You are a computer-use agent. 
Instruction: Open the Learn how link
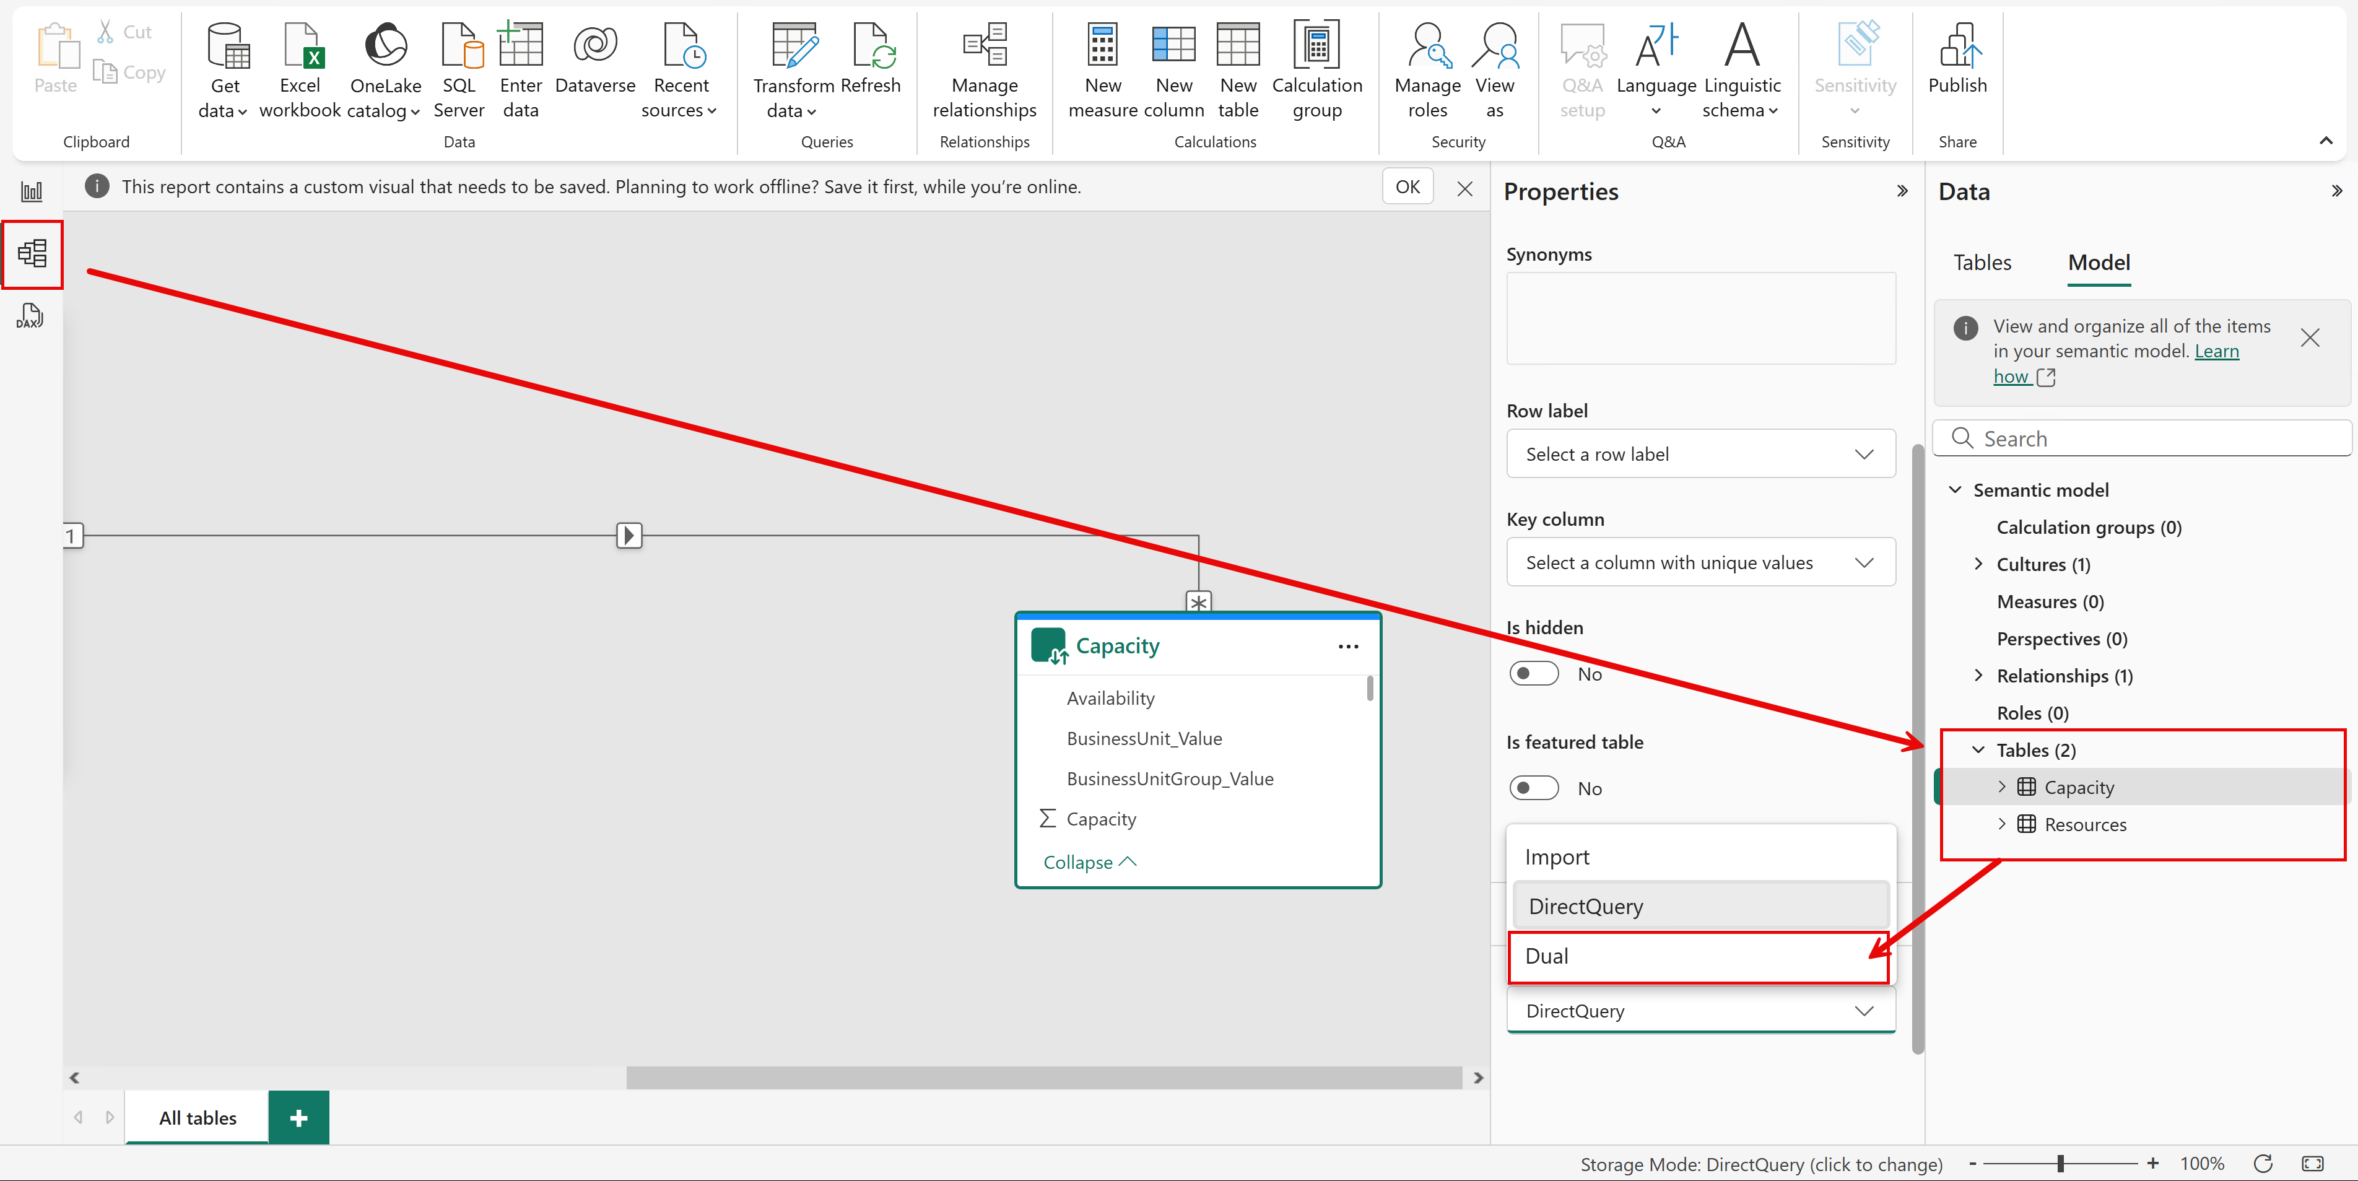pos(2011,375)
